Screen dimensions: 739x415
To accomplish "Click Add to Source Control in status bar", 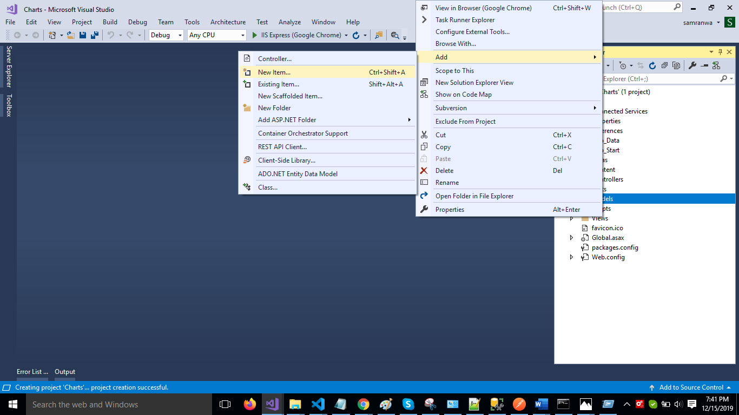I will [x=691, y=387].
